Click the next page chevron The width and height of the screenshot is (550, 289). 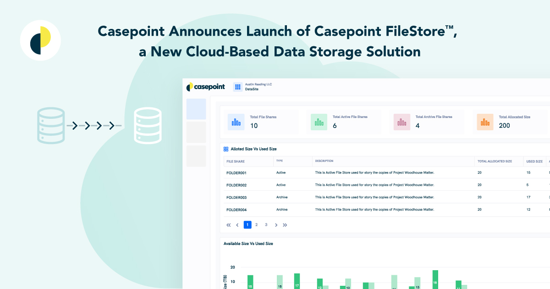276,225
